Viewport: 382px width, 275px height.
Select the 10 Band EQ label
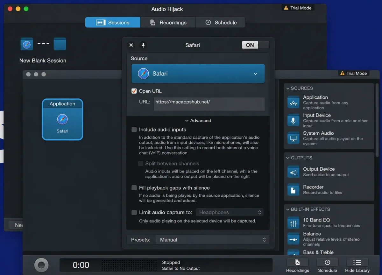click(316, 220)
